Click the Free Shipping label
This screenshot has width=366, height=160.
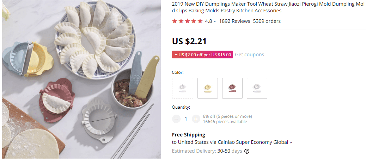[x=189, y=135]
